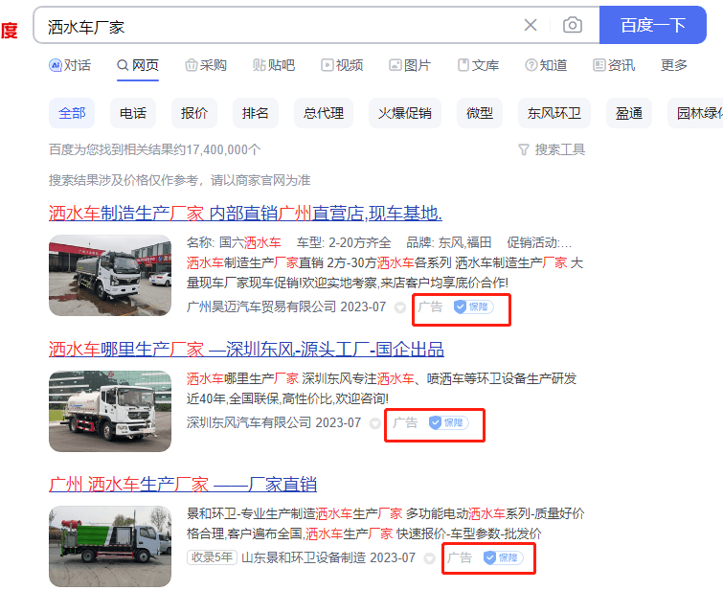Screen dimensions: 723x590
Task: Open the 贴吧 tab
Action: pos(274,65)
